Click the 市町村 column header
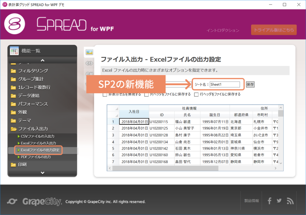This screenshot has width=306, height=215. pyautogui.click(x=262, y=115)
